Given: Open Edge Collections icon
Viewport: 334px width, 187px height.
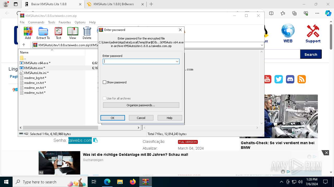Looking at the screenshot, I should 294,13.
